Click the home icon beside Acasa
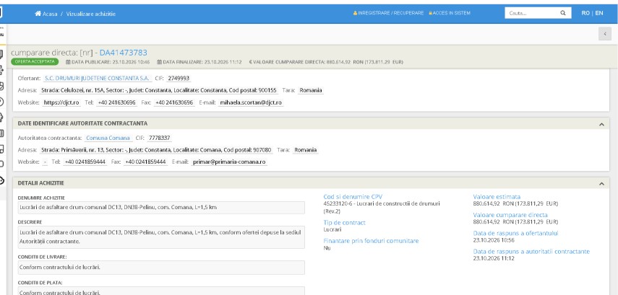This screenshot has height=295, width=618. 38,14
